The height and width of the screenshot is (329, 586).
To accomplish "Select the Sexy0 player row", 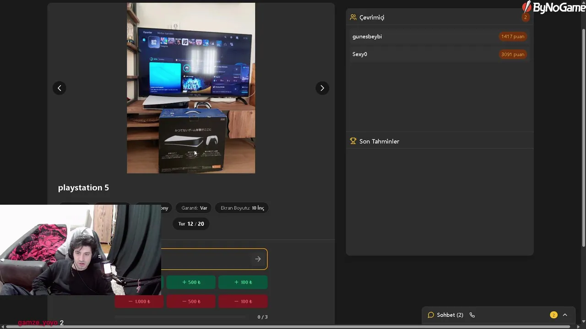I will click(439, 54).
